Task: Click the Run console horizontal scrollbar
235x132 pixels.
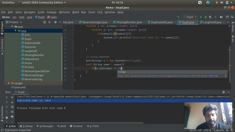Action: (80, 123)
